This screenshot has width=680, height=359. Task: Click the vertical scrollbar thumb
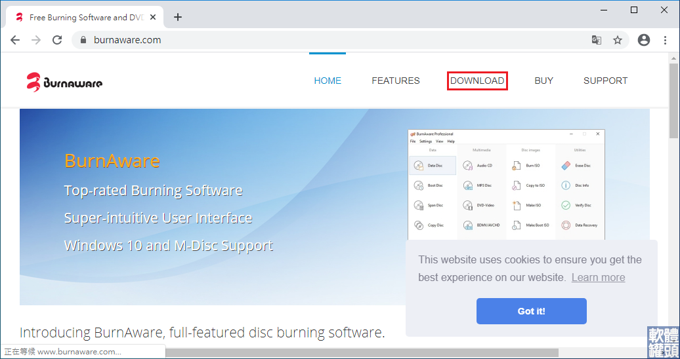point(673,100)
